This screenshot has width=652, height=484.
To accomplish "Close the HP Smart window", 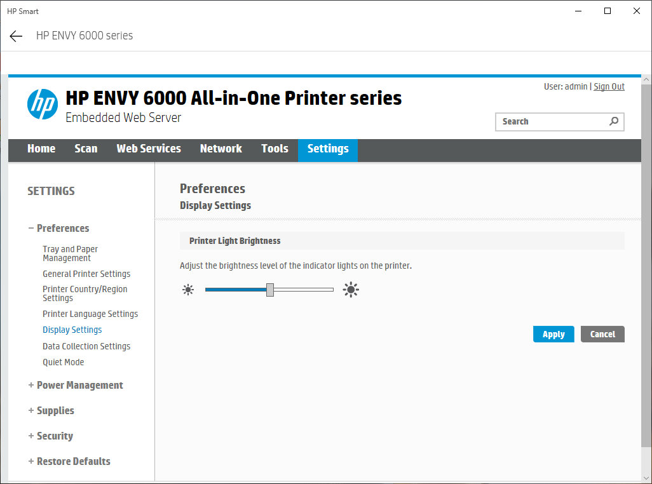I will (x=637, y=11).
